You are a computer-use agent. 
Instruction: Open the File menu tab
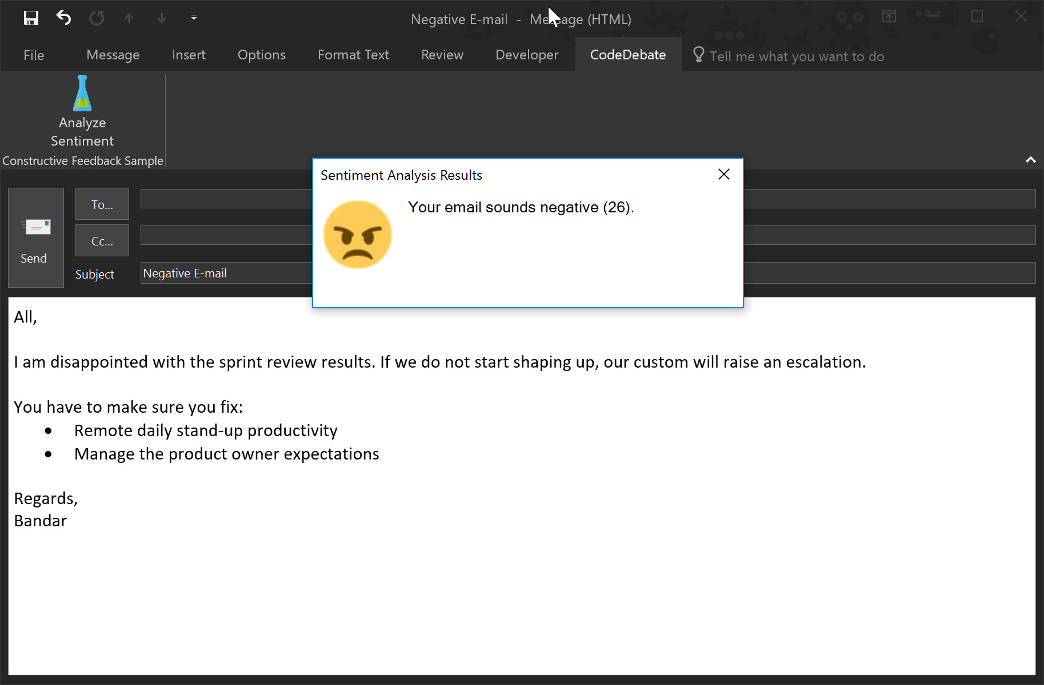(34, 55)
